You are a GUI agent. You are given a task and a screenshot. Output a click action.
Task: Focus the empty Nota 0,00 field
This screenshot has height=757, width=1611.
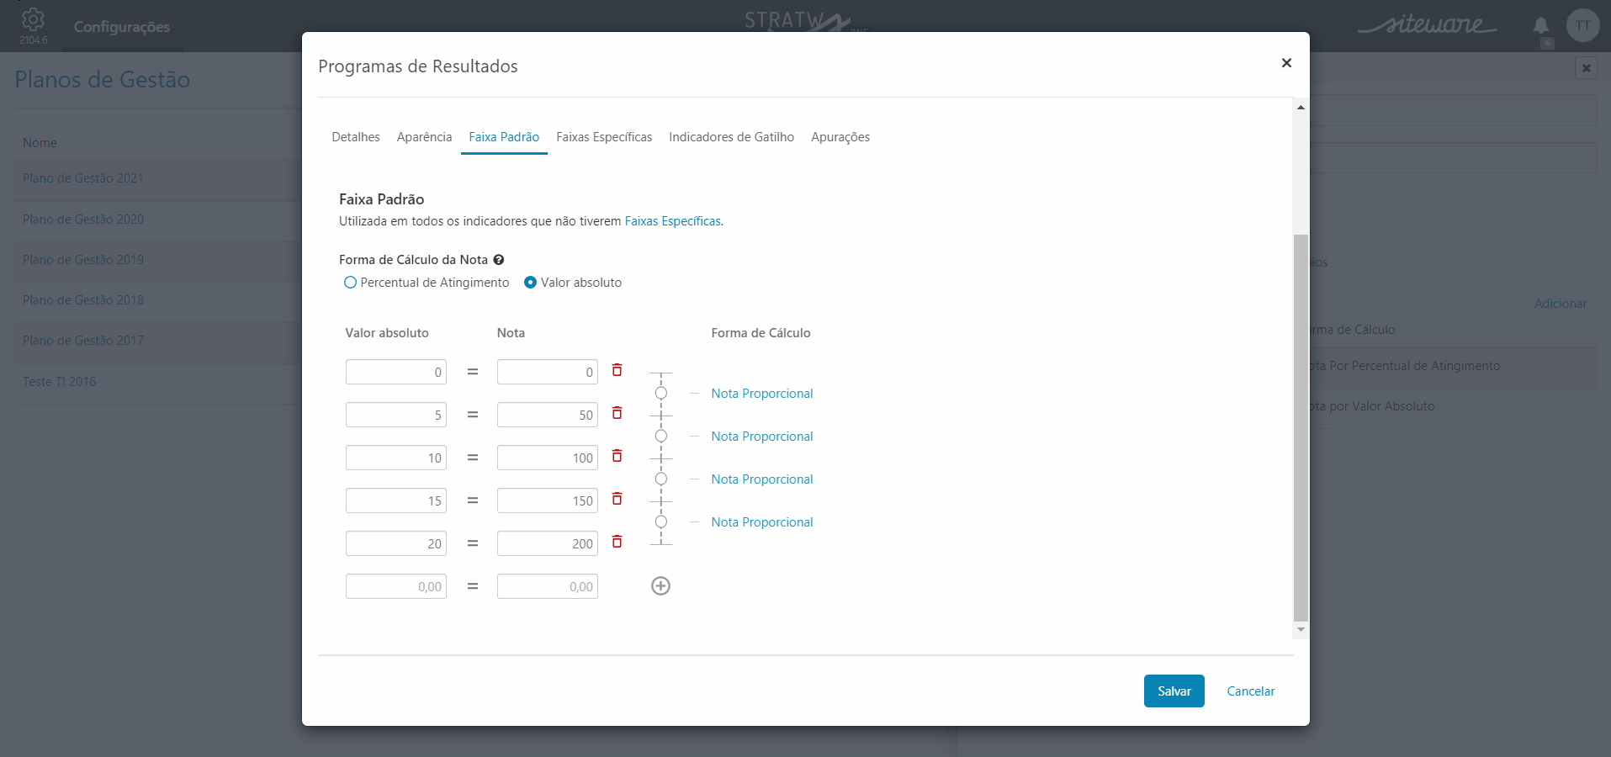tap(547, 586)
